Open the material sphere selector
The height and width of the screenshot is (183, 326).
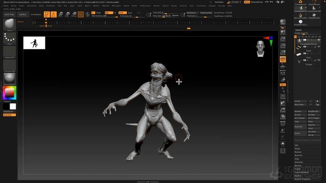10,79
